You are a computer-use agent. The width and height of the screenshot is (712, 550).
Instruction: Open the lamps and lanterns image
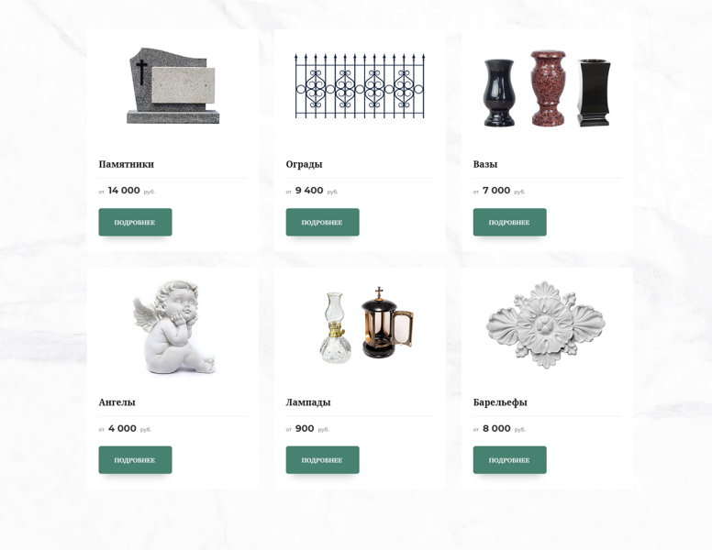pos(366,324)
